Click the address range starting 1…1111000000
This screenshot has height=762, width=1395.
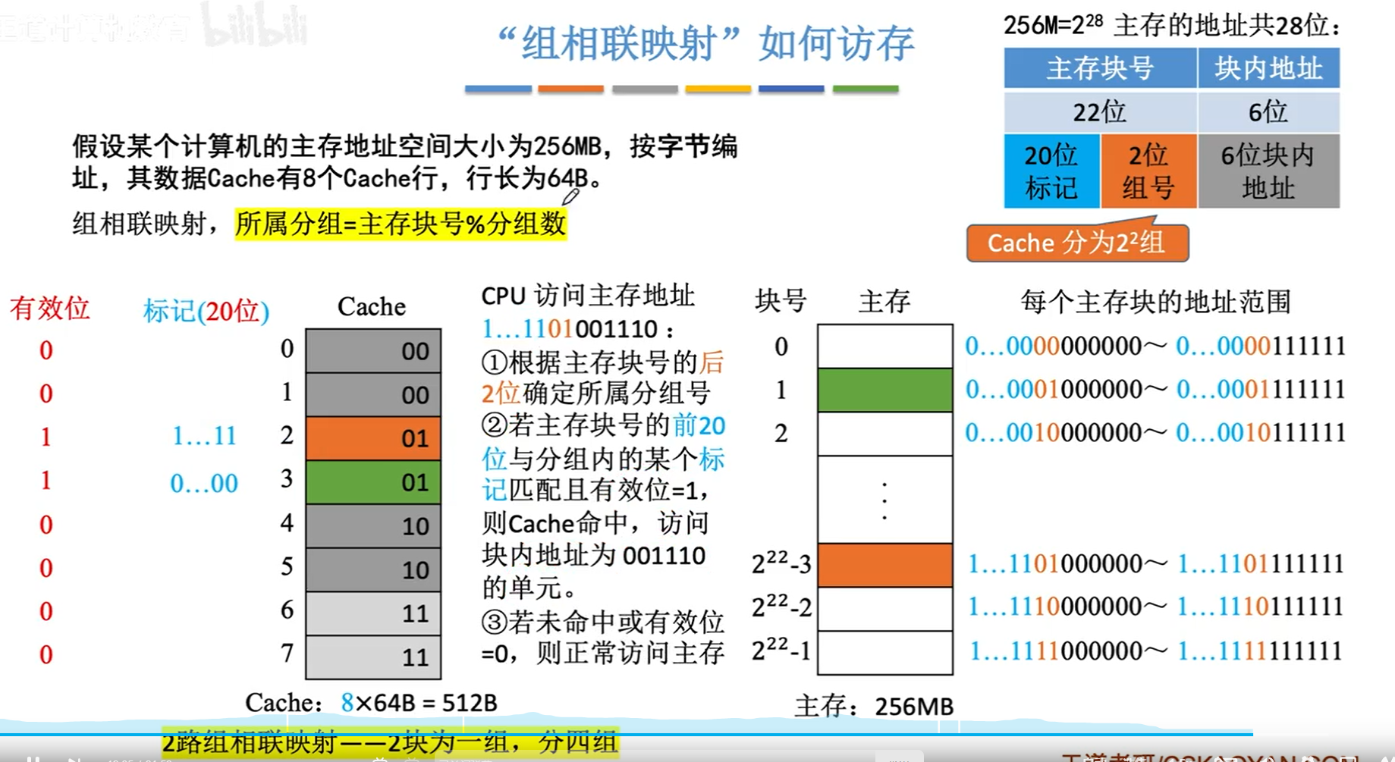point(1156,651)
